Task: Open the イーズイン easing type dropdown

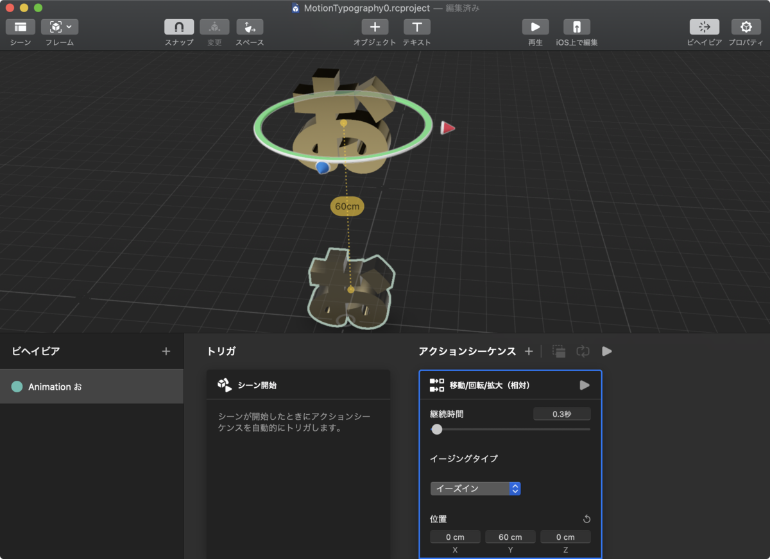Action: [475, 488]
